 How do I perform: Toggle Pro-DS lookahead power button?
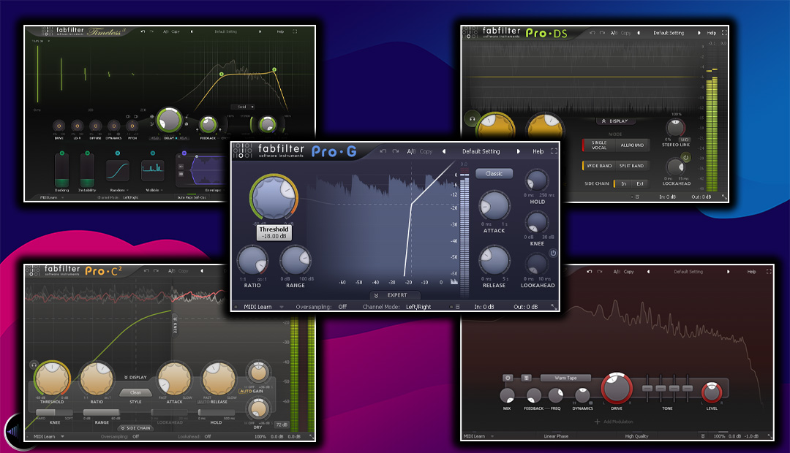685,158
